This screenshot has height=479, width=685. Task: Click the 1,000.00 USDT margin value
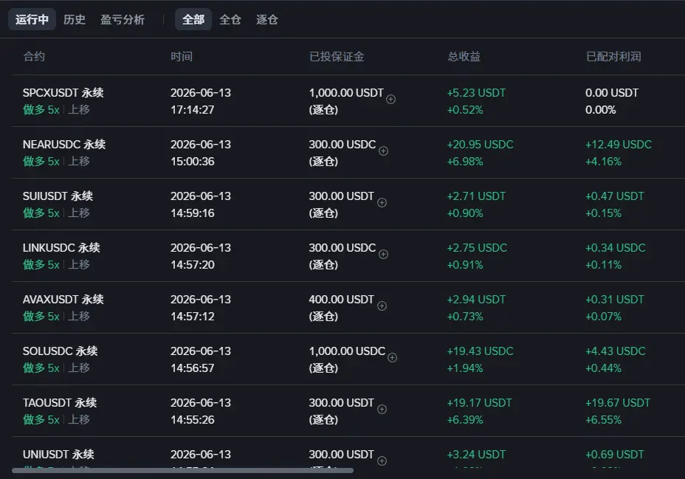[346, 92]
